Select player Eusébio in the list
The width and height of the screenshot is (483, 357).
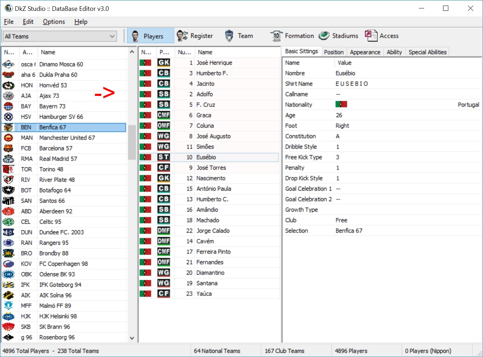point(209,157)
